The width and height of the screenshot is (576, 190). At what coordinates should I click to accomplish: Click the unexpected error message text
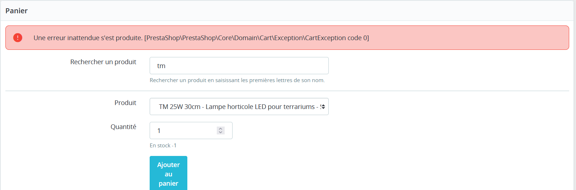201,38
